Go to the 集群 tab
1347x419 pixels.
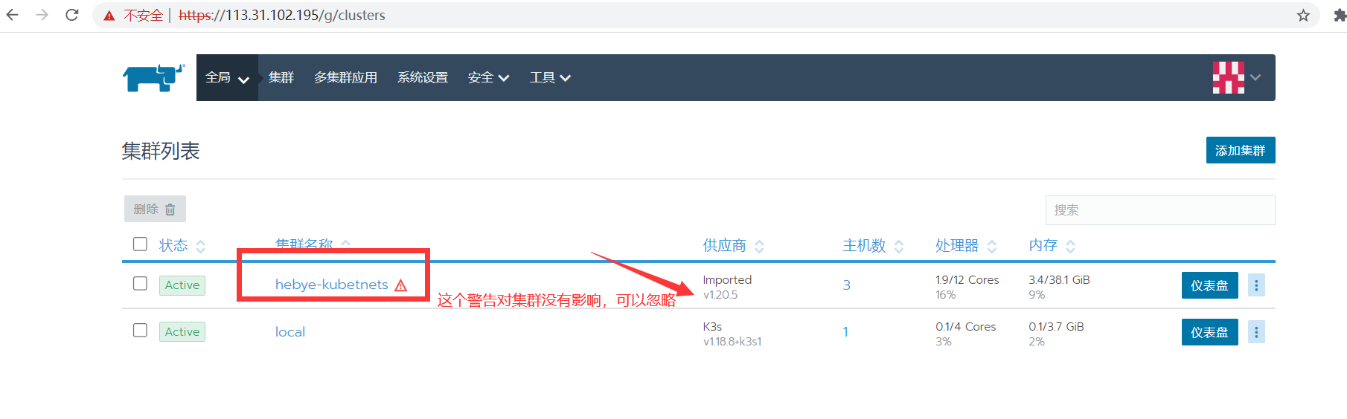point(281,77)
